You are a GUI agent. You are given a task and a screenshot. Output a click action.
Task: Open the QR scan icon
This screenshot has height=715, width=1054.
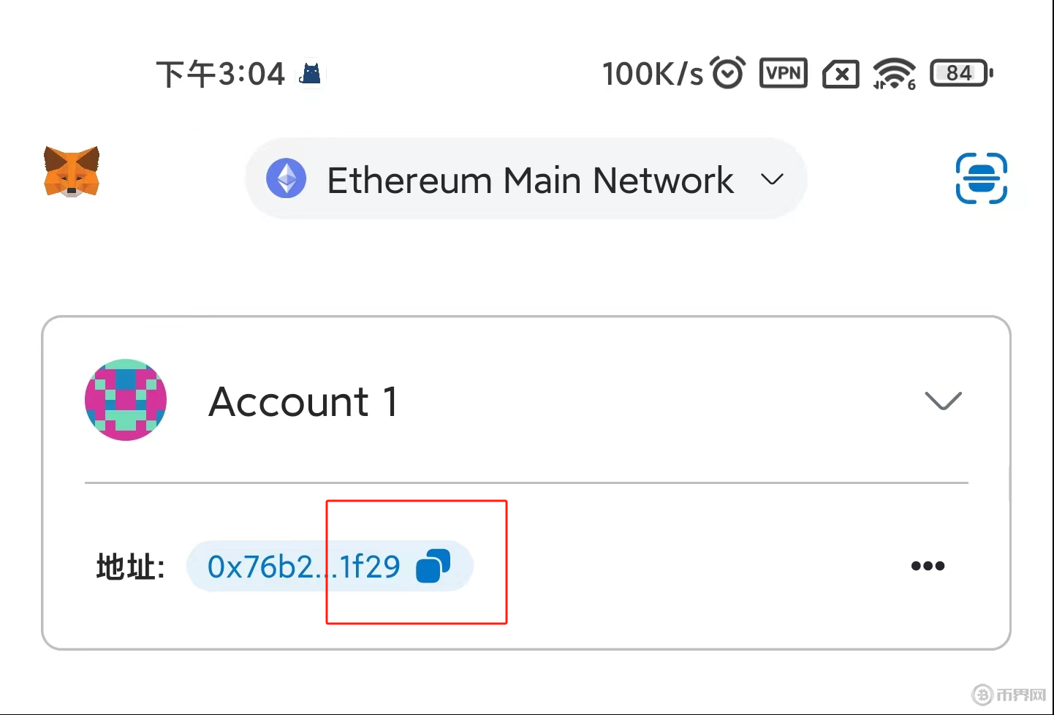pos(981,178)
